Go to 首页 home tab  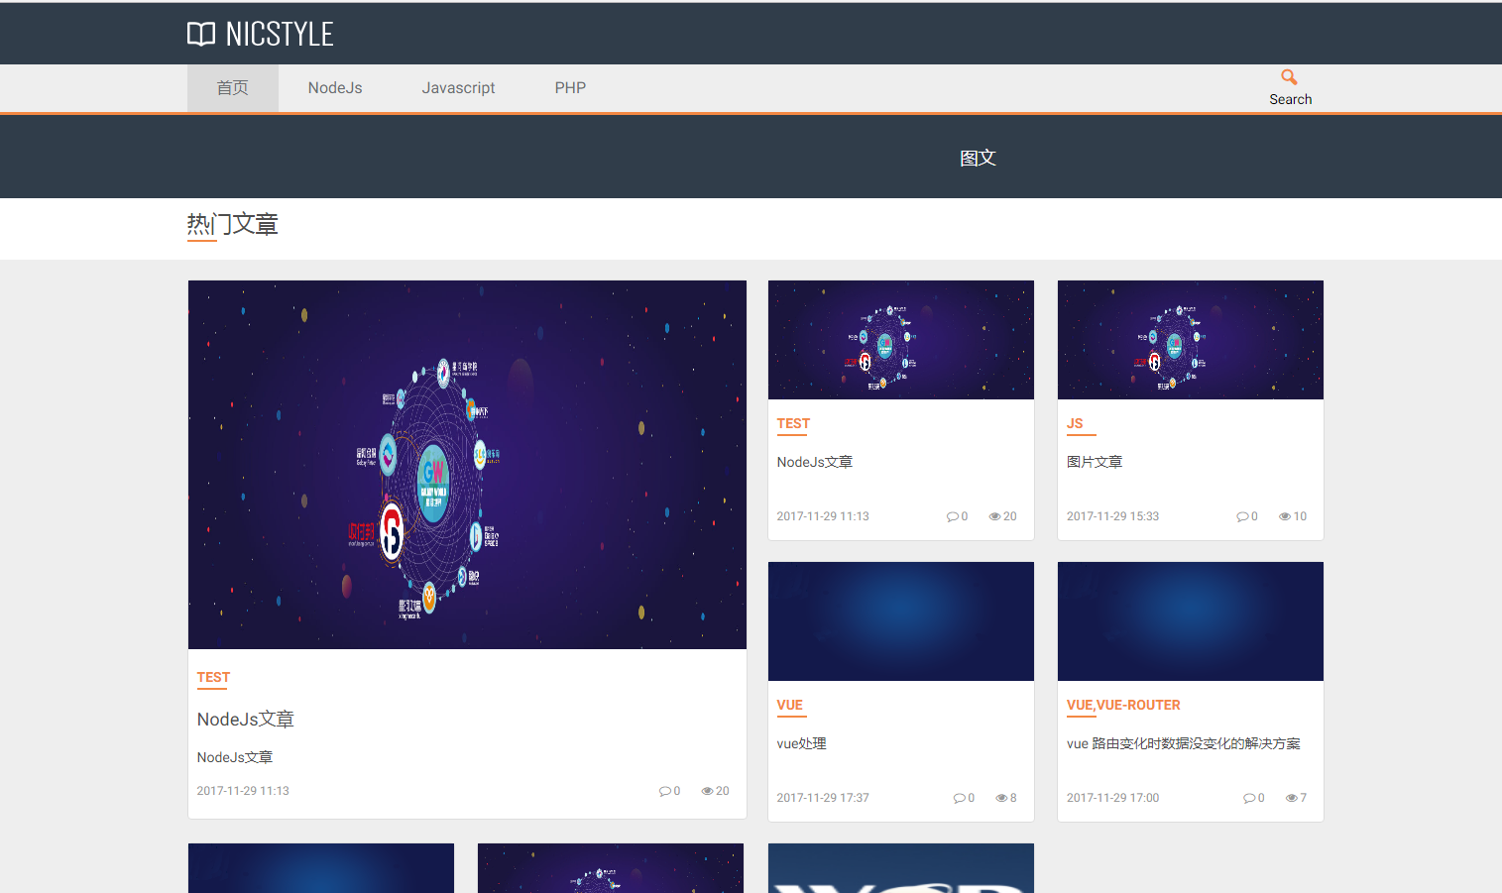[x=233, y=88]
